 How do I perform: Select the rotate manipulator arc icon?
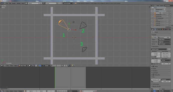click(x=42, y=65)
